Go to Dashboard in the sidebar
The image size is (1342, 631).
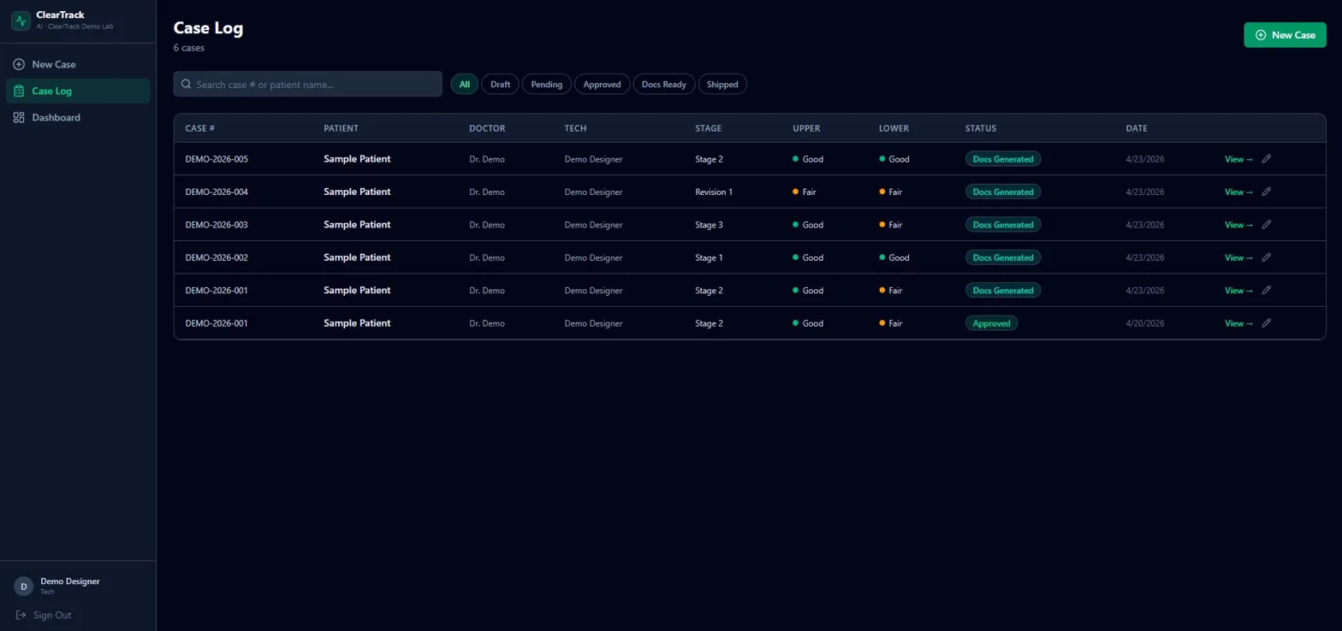click(x=78, y=117)
